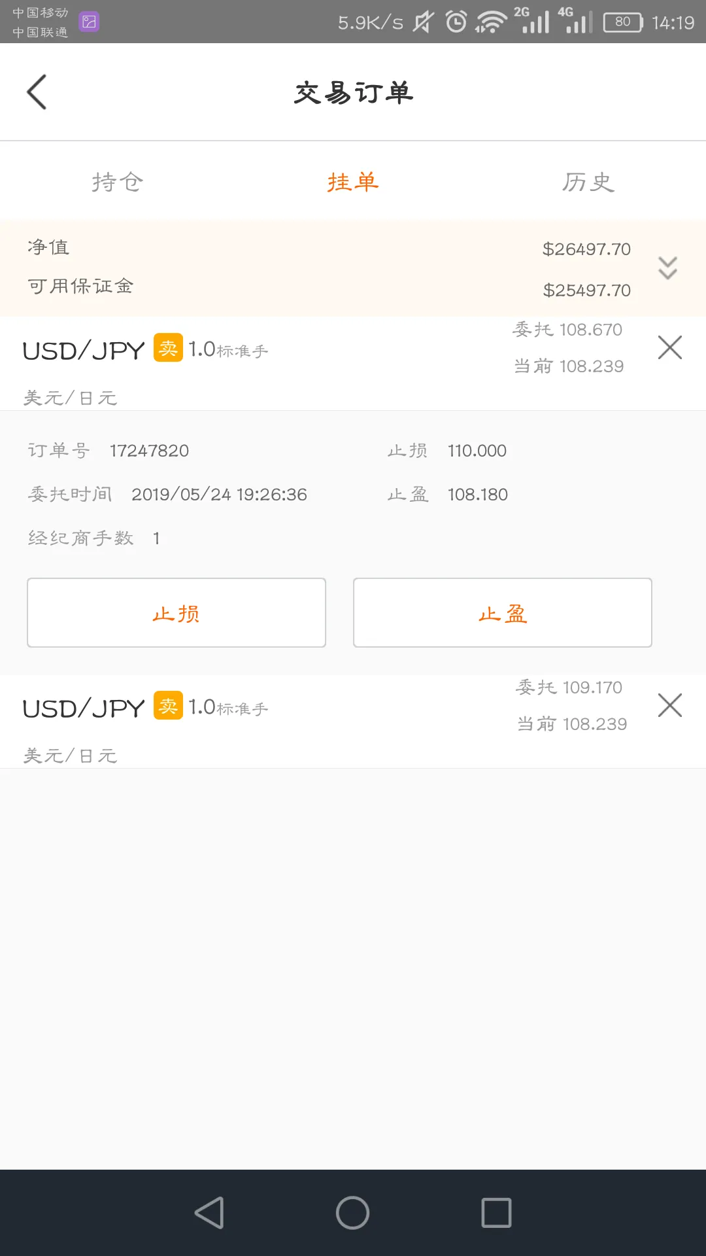Cancel the pending order at 109.170
706x1256 pixels.
click(669, 705)
